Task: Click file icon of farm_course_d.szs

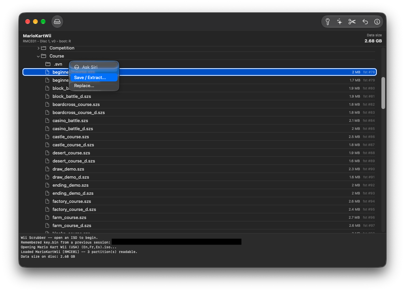Action: pyautogui.click(x=48, y=226)
